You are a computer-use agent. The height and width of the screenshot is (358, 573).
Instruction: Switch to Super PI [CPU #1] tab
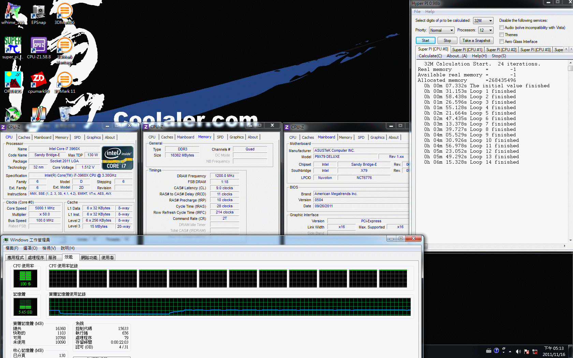tap(467, 50)
